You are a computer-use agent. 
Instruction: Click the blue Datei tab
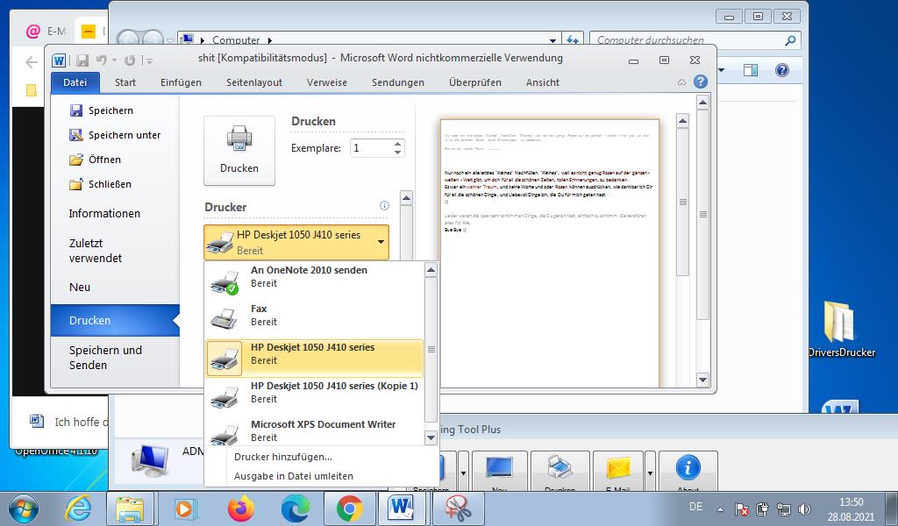tap(75, 82)
